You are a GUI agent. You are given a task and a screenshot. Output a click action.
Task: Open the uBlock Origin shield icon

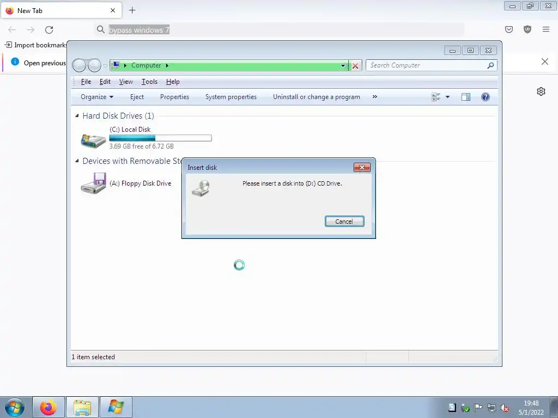tap(527, 29)
